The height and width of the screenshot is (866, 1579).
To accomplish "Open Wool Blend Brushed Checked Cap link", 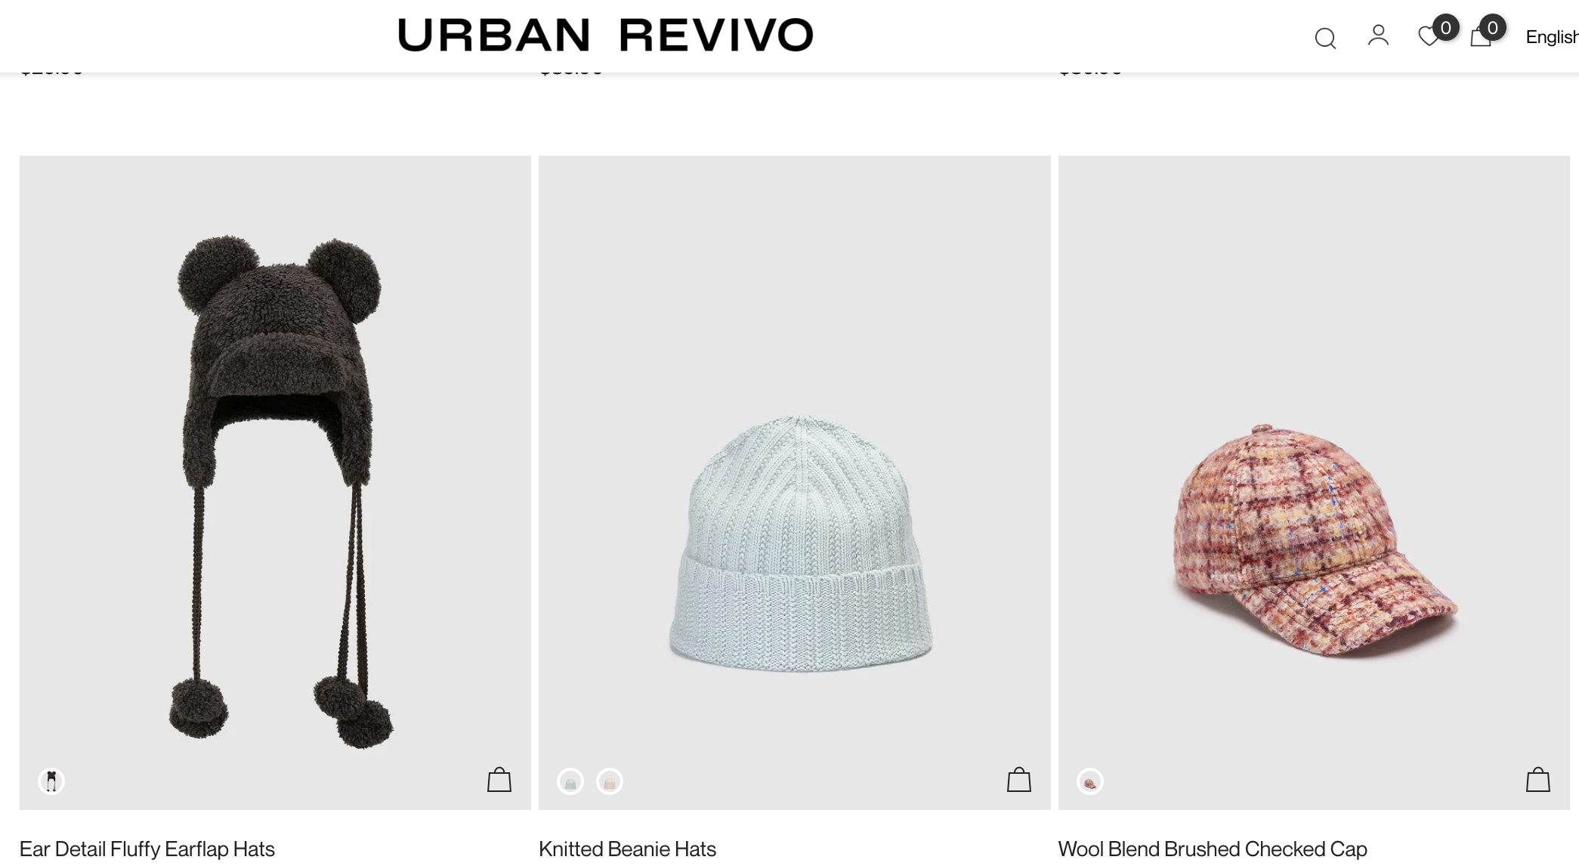I will click(x=1213, y=849).
